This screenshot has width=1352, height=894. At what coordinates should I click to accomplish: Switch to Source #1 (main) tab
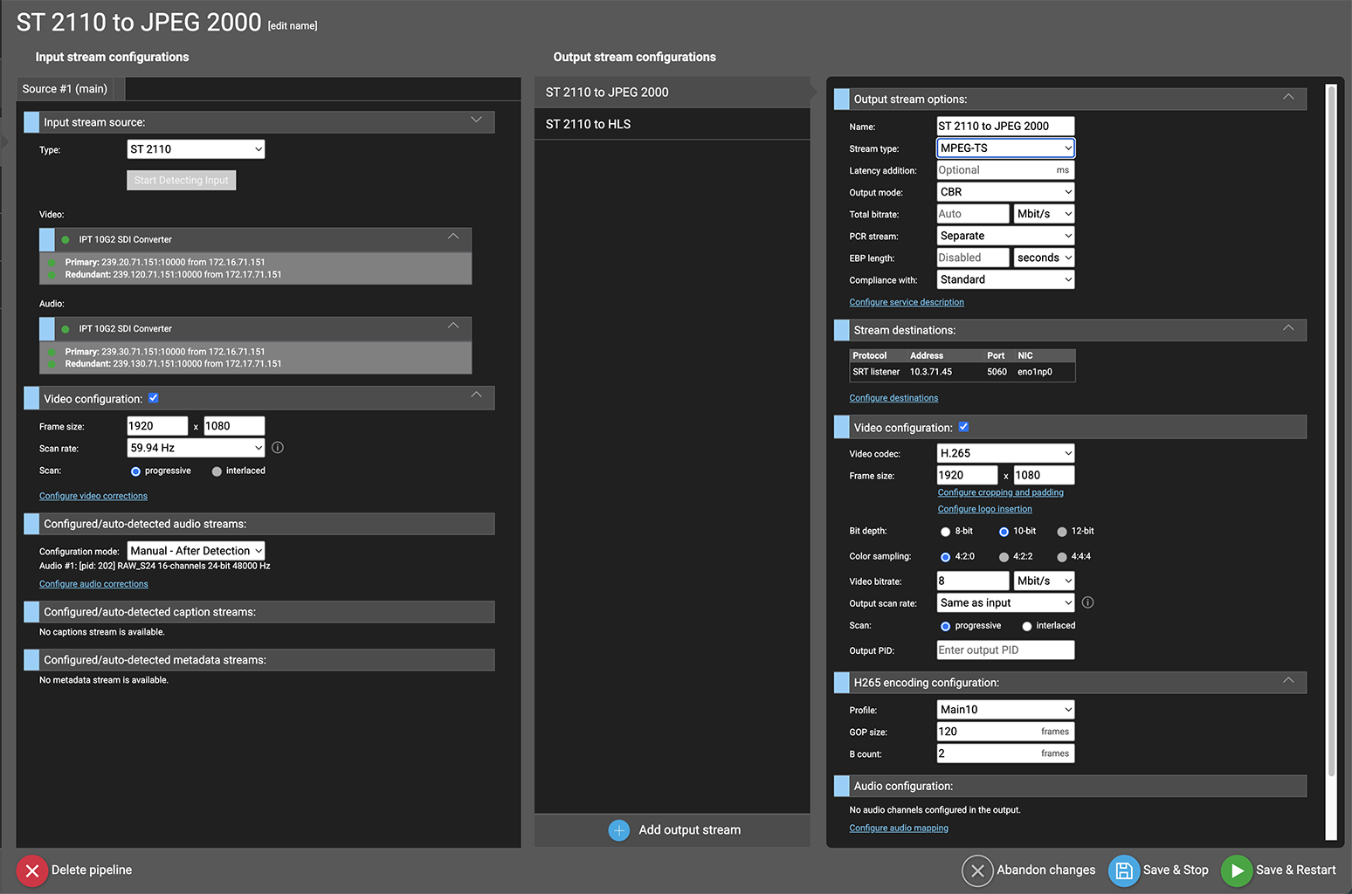66,89
